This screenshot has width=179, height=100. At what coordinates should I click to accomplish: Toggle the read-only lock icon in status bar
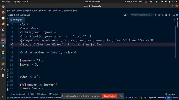(136, 97)
